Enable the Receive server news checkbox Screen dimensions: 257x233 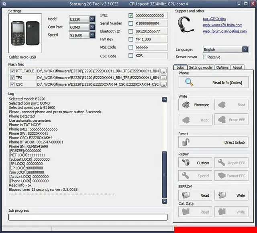tap(205, 57)
